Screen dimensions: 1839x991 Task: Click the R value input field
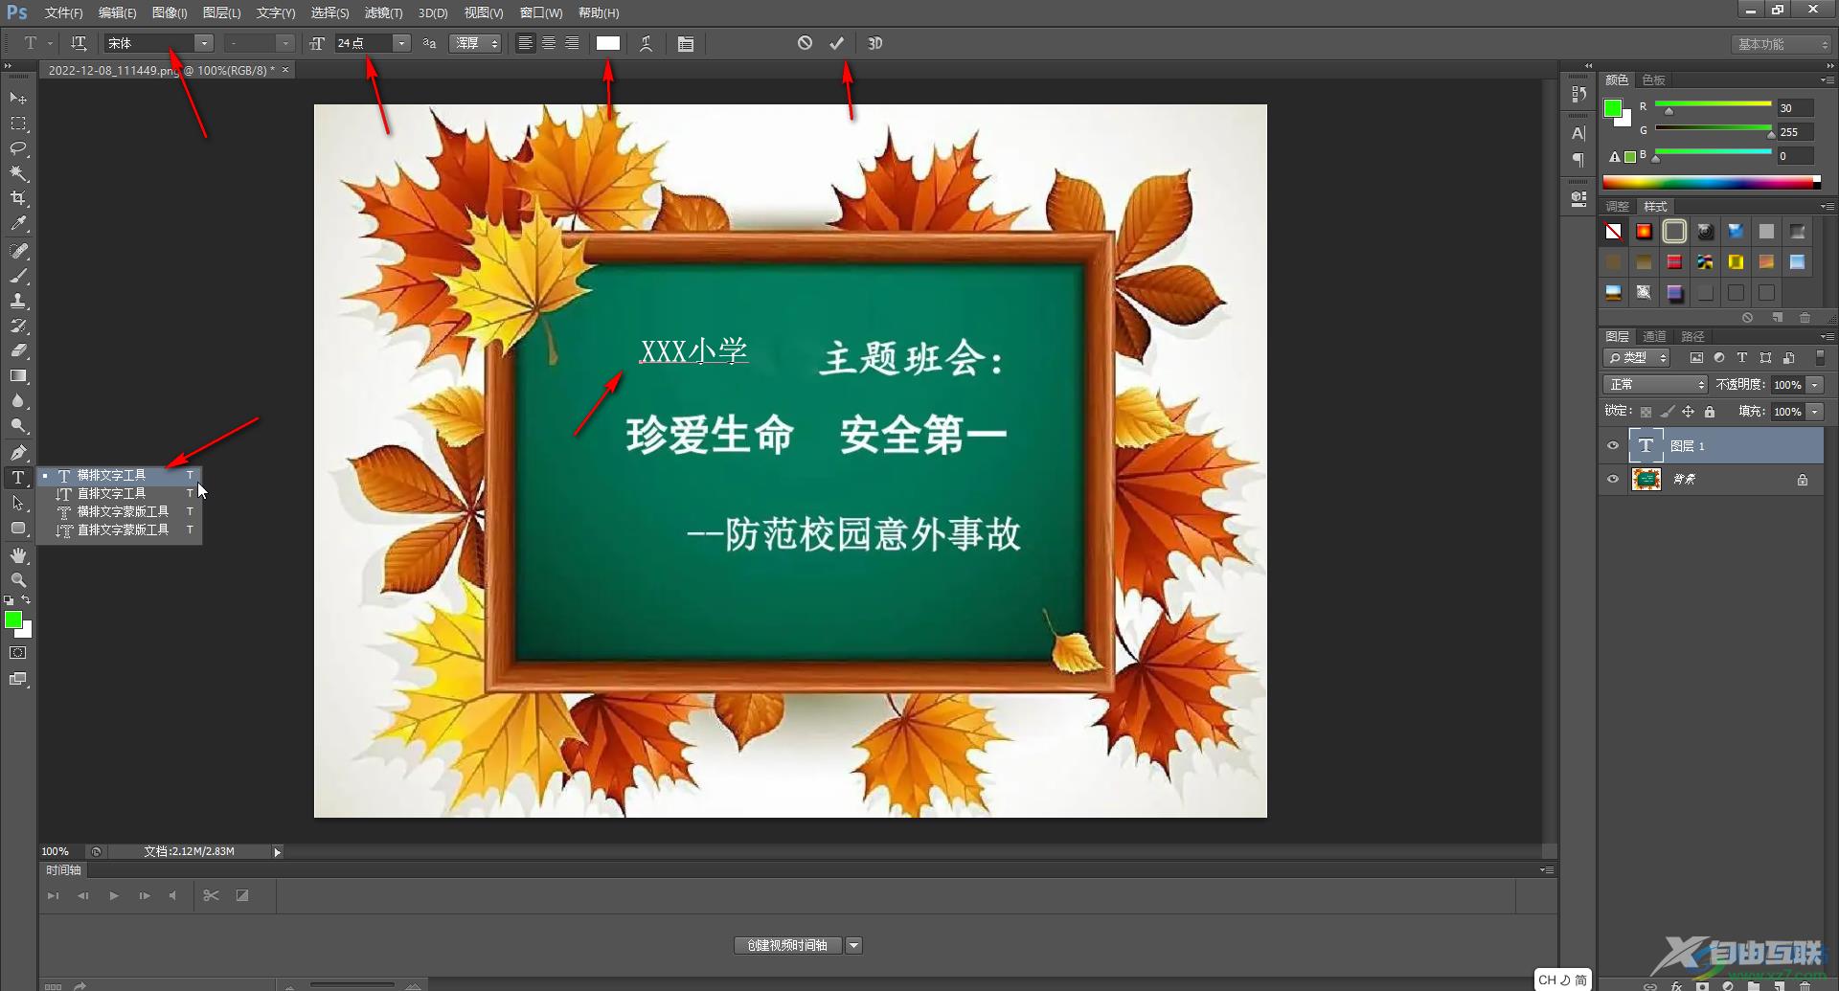1796,108
